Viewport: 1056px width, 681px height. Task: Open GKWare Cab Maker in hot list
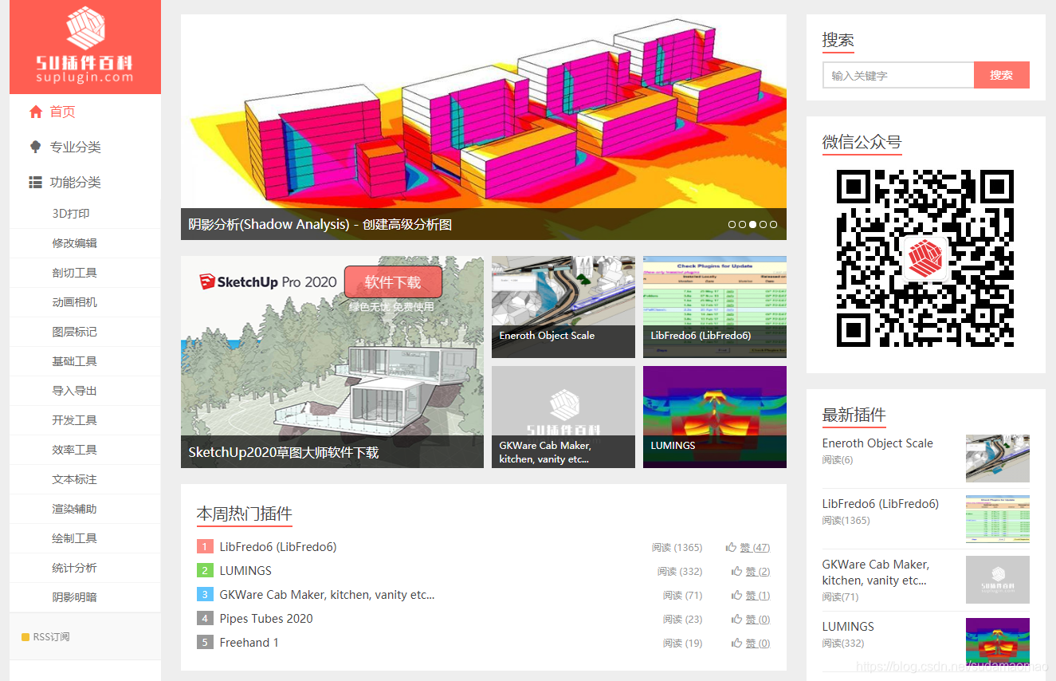coord(327,595)
